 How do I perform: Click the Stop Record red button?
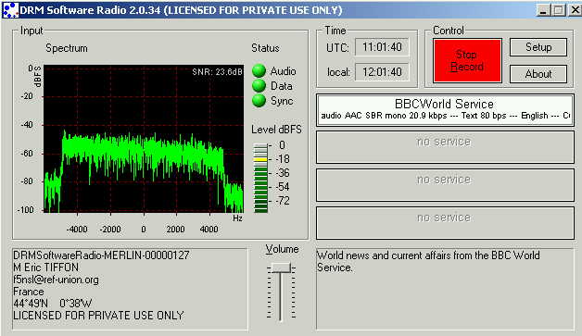(x=467, y=61)
